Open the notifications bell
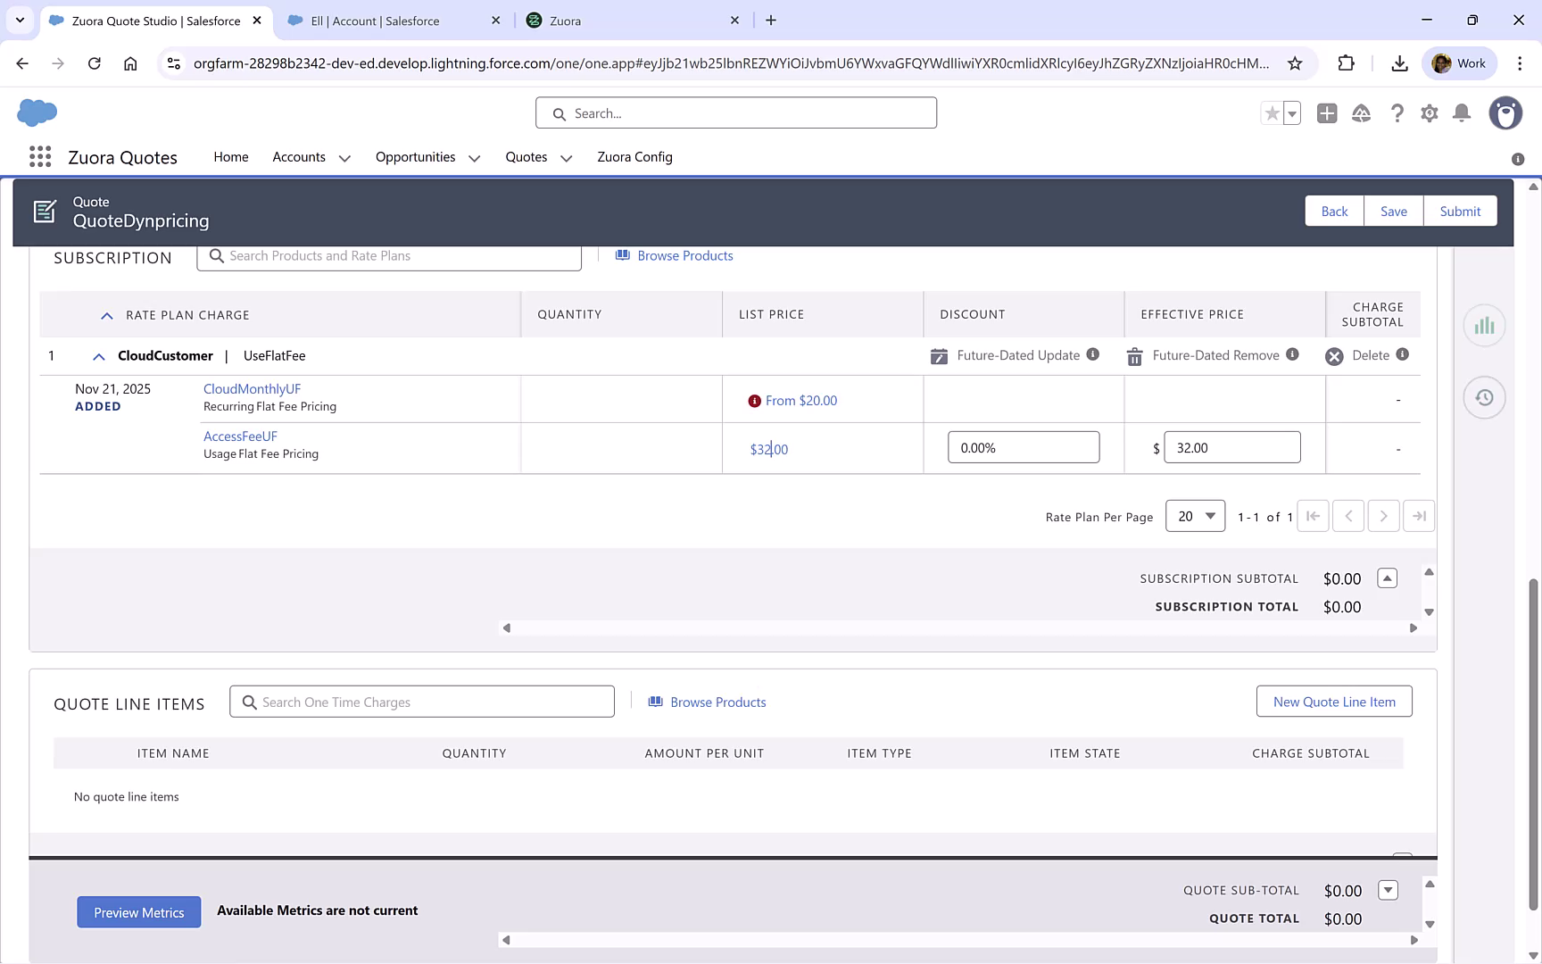This screenshot has height=964, width=1542. click(x=1462, y=113)
